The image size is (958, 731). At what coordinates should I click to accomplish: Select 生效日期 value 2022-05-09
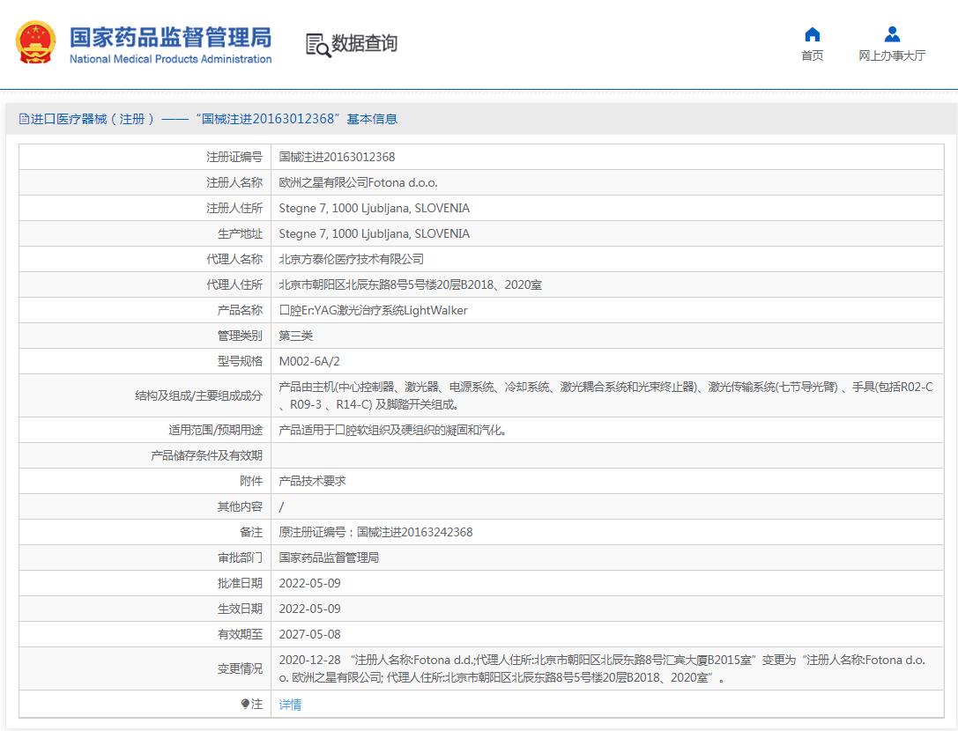309,609
